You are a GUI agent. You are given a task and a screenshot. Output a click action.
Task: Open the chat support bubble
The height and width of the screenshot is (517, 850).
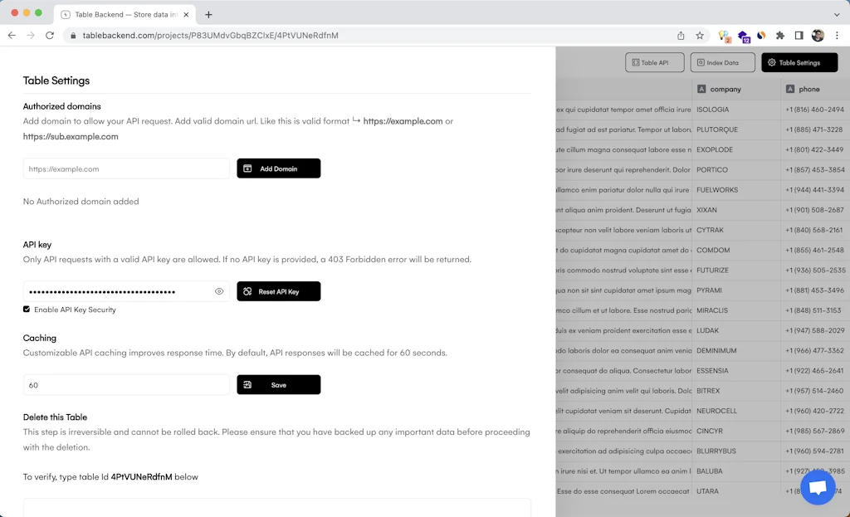(x=818, y=487)
